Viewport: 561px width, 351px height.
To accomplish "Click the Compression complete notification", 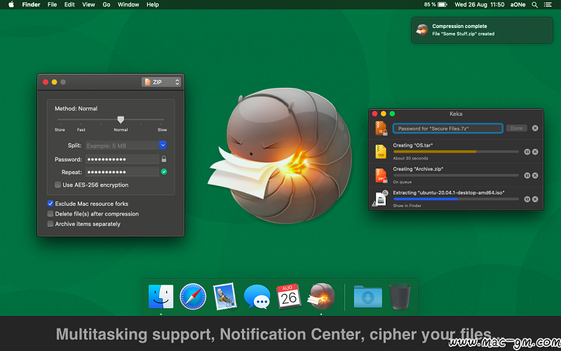I will tap(482, 30).
